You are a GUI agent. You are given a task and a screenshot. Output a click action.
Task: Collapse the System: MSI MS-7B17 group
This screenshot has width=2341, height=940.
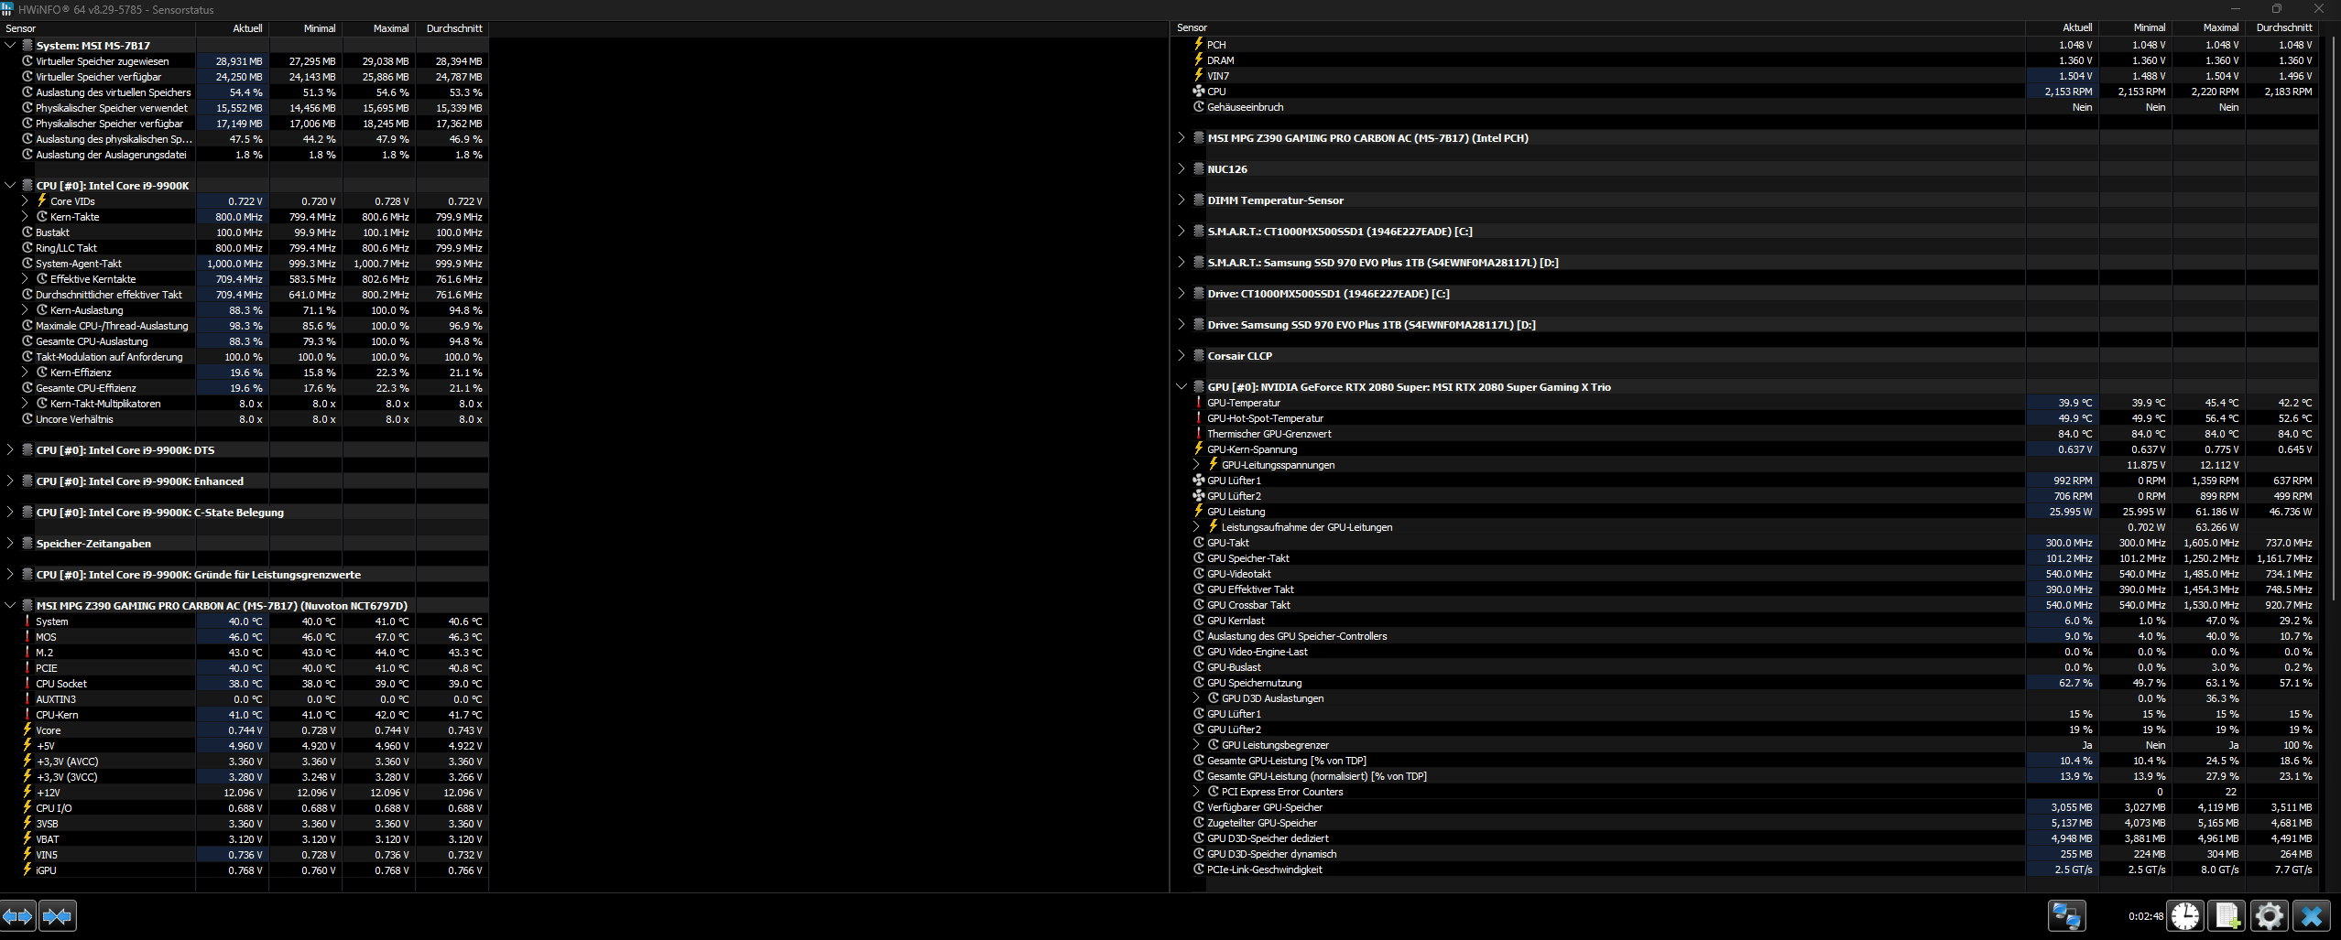point(10,45)
